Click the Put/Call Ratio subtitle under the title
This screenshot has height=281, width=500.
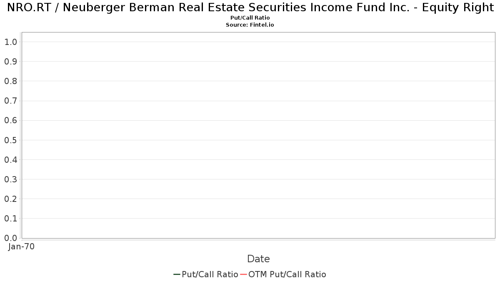250,18
